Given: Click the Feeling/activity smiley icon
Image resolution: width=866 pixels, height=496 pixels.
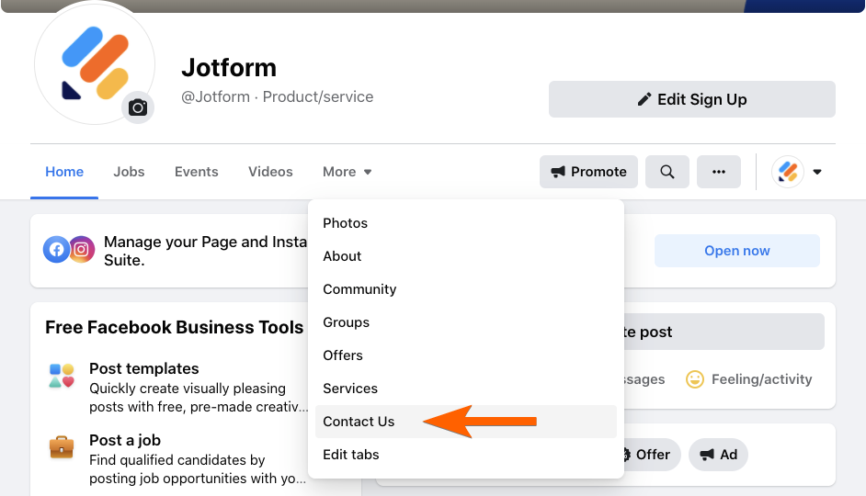Looking at the screenshot, I should tap(695, 378).
